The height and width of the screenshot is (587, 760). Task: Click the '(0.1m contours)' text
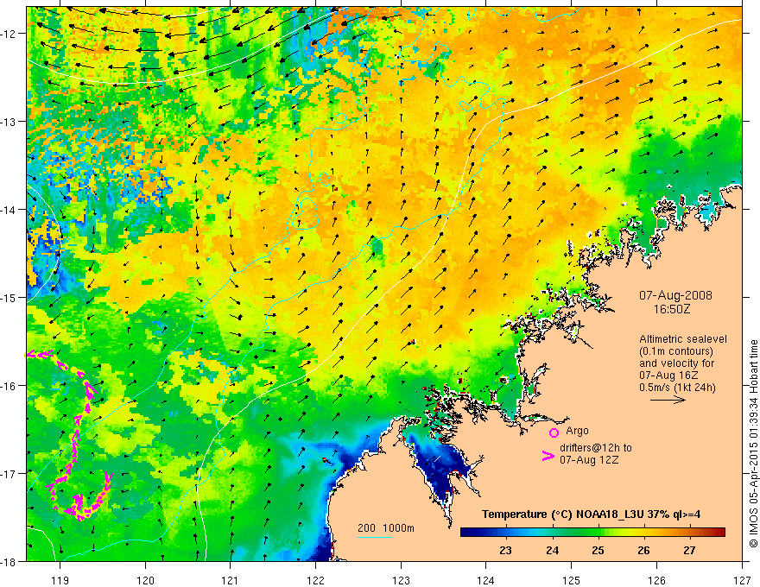click(x=676, y=351)
